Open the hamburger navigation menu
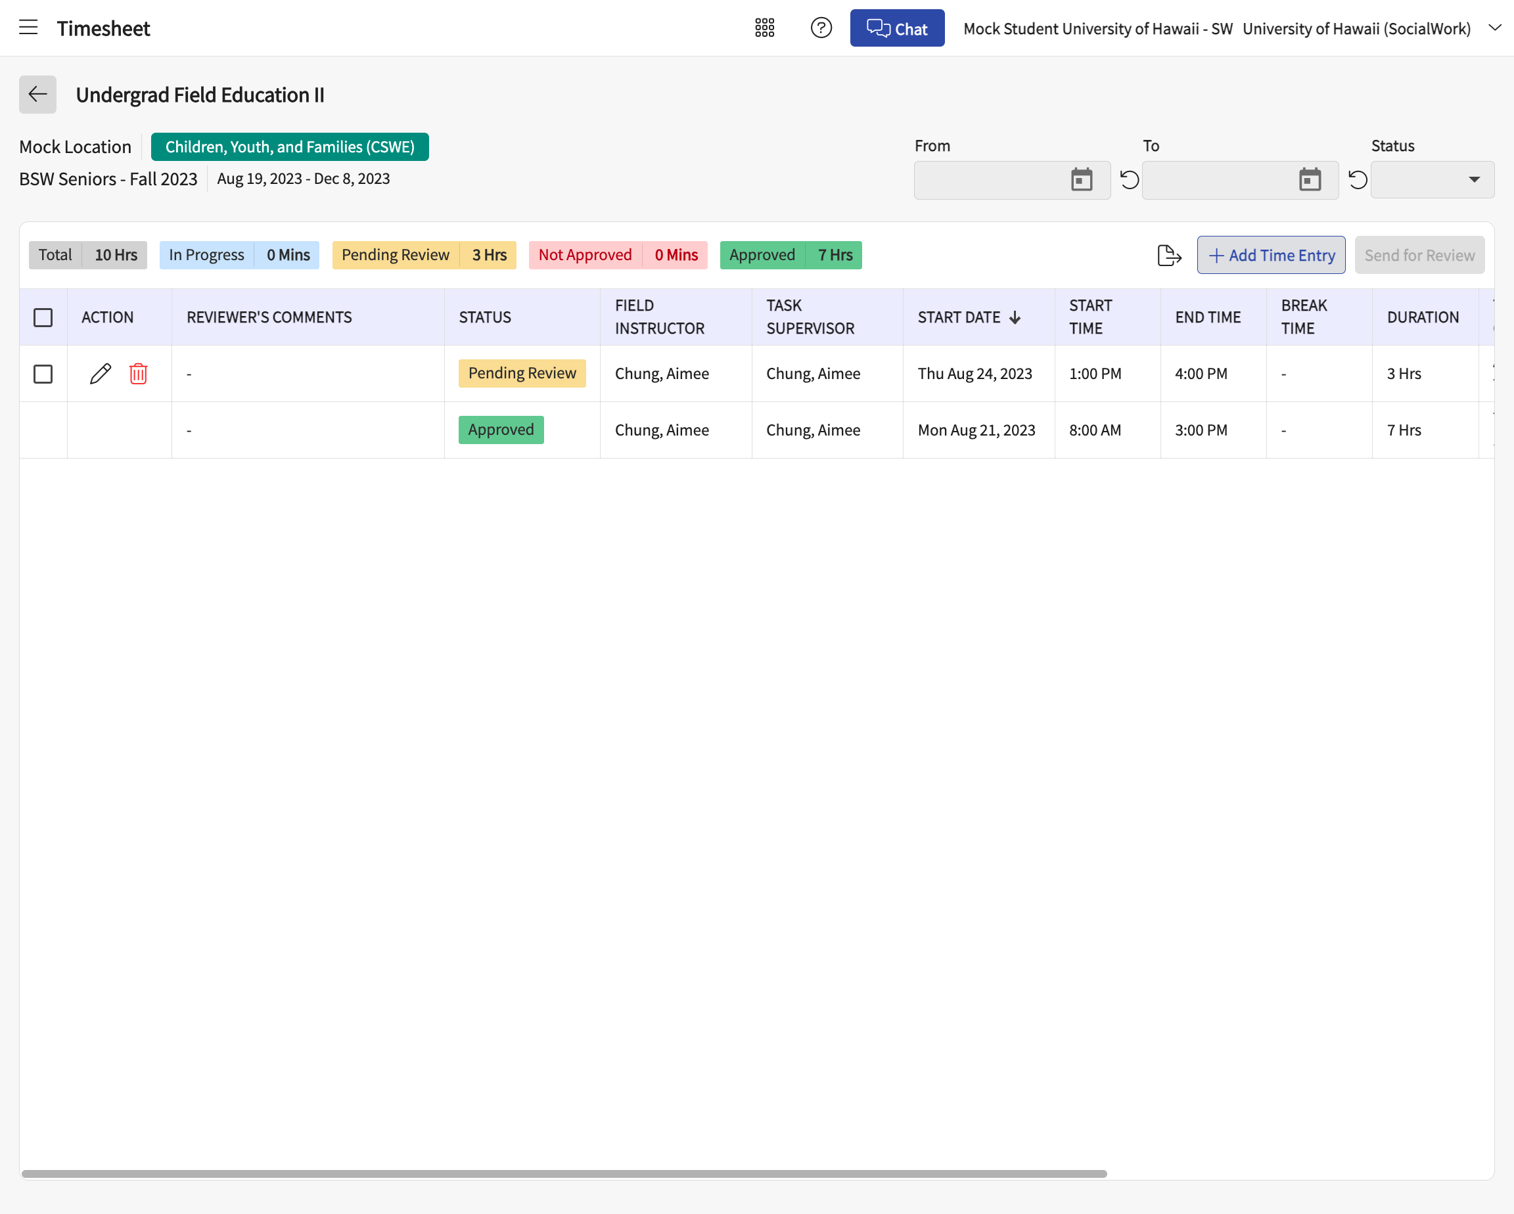The image size is (1514, 1214). click(x=28, y=28)
